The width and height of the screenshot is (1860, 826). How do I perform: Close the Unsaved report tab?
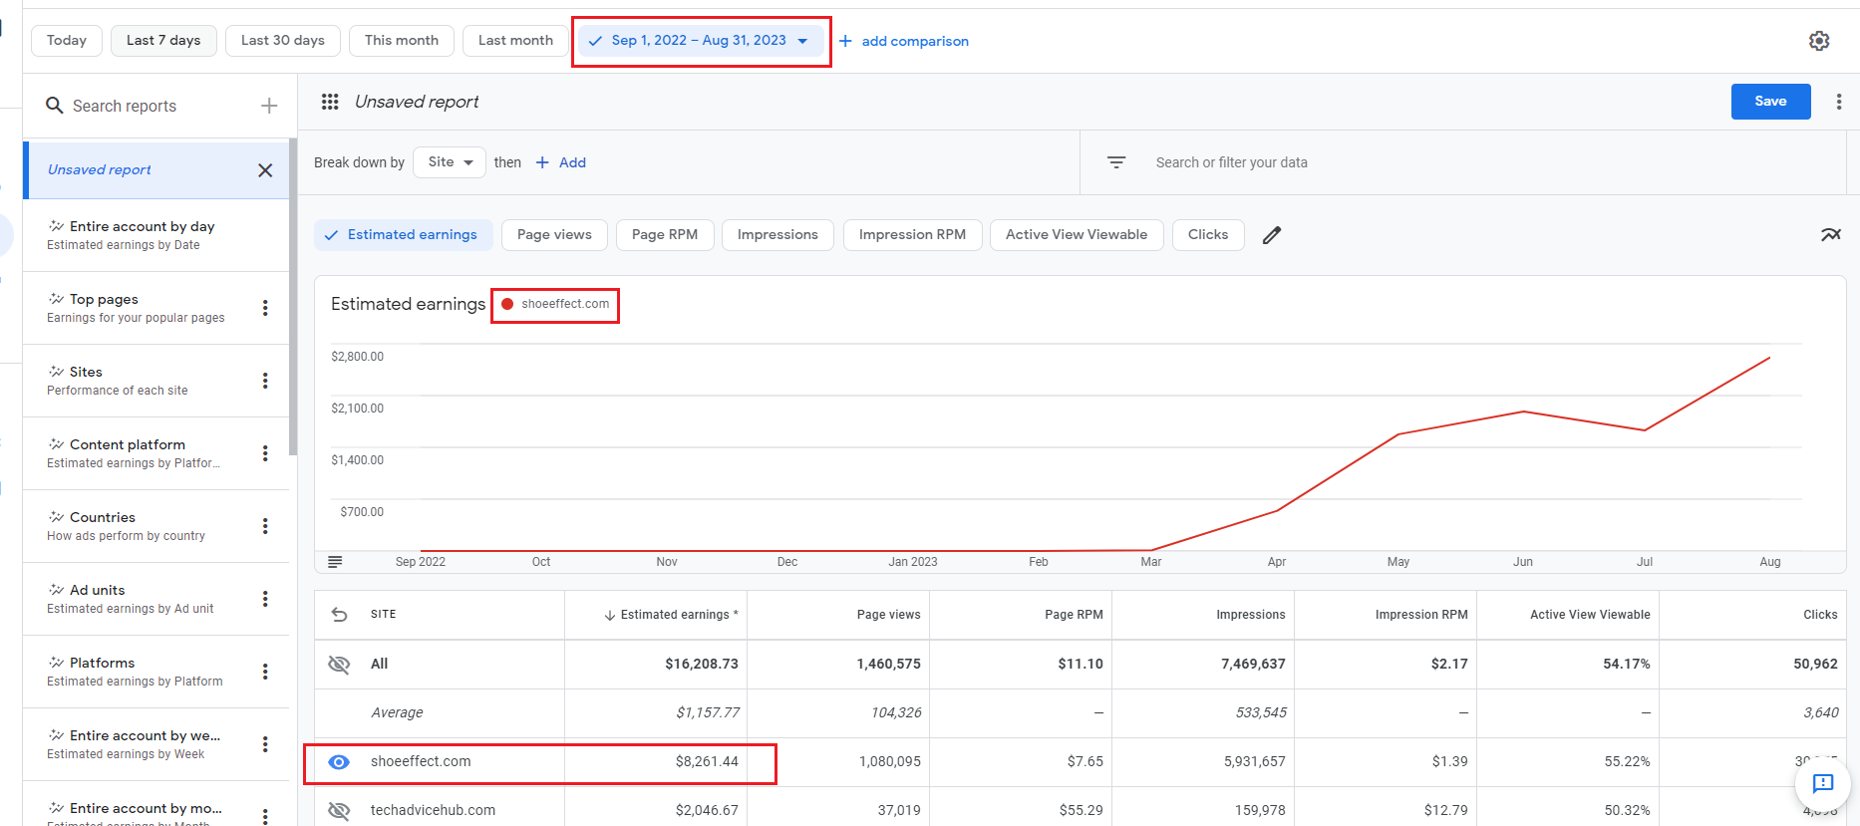265,170
